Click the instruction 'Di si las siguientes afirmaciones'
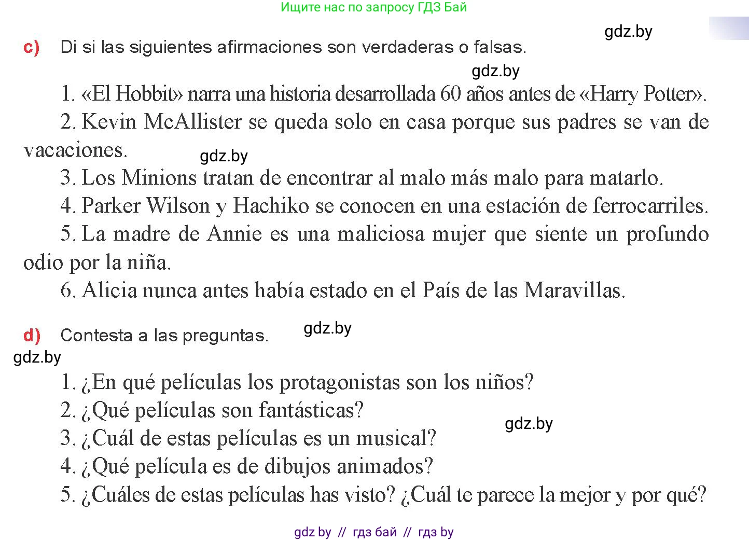The height and width of the screenshot is (541, 749). click(293, 47)
